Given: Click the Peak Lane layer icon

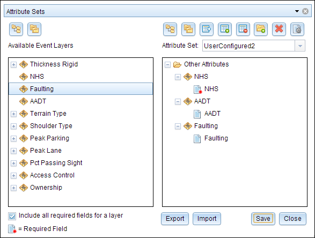Looking at the screenshot, I should coord(24,151).
